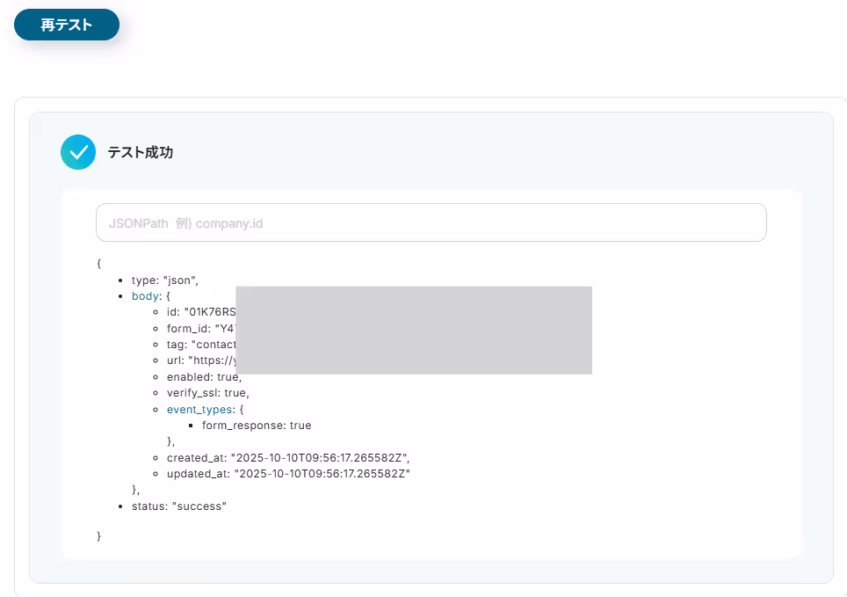Select the body key link
The image size is (847, 597).
pos(145,296)
